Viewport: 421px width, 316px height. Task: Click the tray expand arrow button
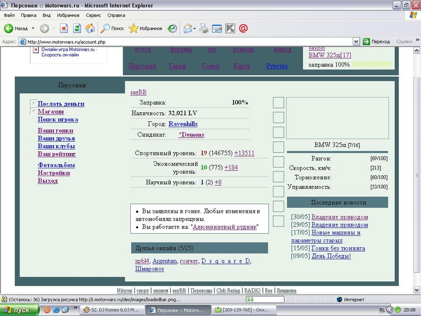pyautogui.click(x=390, y=310)
